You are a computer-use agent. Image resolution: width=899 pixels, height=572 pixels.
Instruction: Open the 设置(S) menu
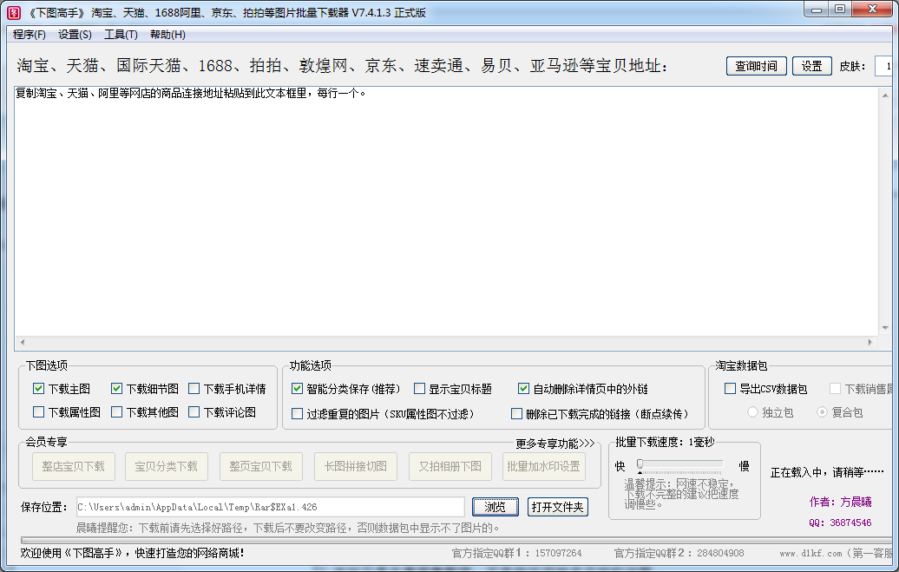click(75, 35)
